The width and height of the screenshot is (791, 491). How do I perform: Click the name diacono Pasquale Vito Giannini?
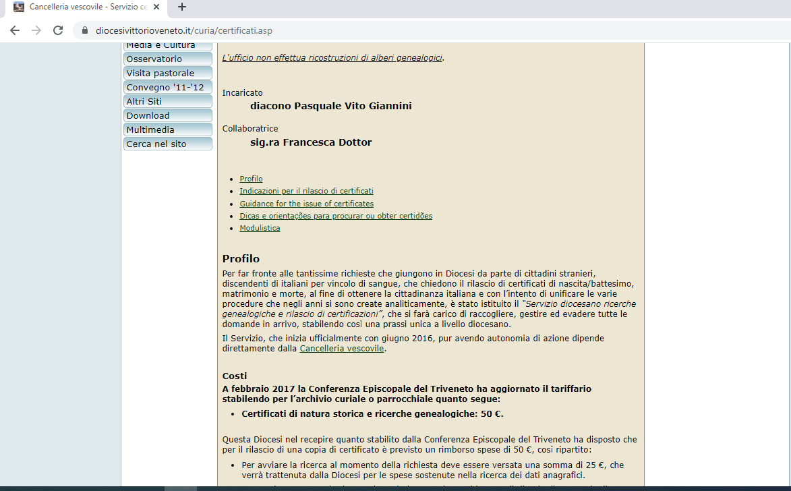(x=331, y=105)
